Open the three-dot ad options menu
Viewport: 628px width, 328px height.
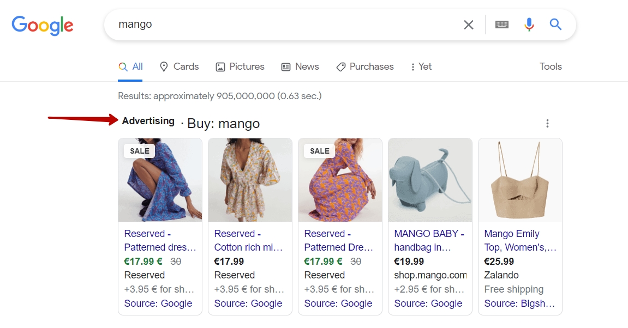click(x=547, y=124)
